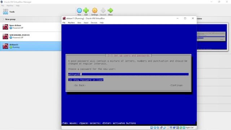
Task: Click the VM preview thumbnail in Manager
Action: point(212,37)
